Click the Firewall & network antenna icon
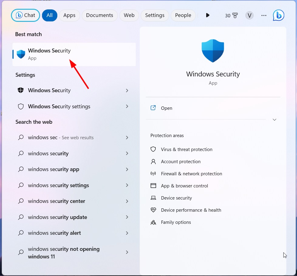The height and width of the screenshot is (276, 297). [x=153, y=173]
